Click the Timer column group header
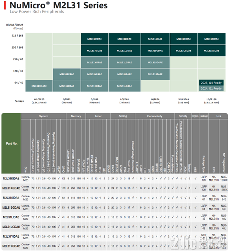Image resolution: width=229 pixels, height=252 pixels. pos(98,116)
